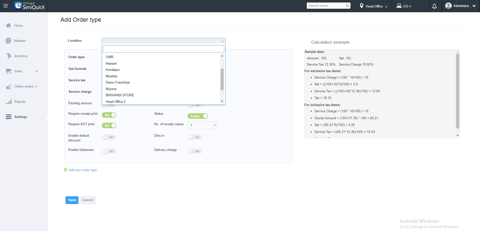The image size is (480, 231).
Task: Open Settings in the sidebar
Action: (x=21, y=117)
